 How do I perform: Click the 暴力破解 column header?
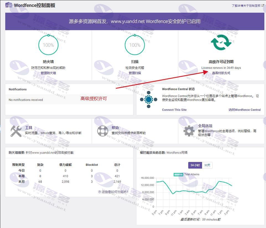tap(66, 165)
